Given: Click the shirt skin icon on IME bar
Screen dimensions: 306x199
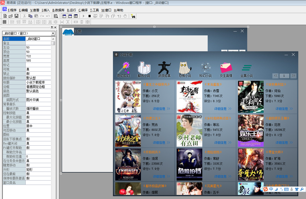Looking at the screenshot, I should tap(297, 189).
